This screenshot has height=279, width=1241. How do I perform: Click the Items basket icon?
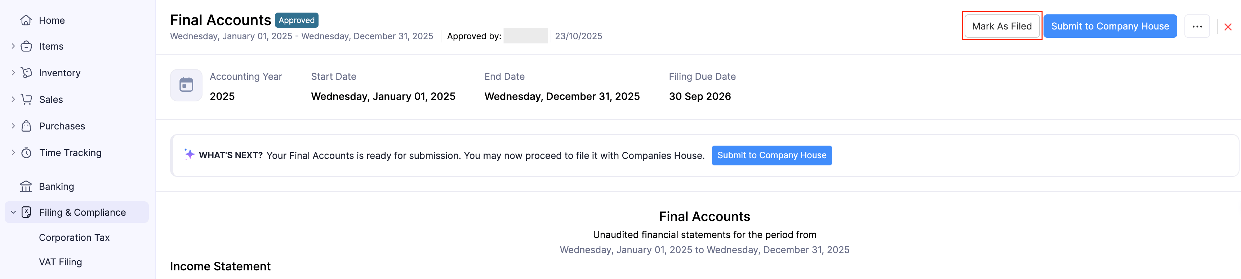point(26,46)
